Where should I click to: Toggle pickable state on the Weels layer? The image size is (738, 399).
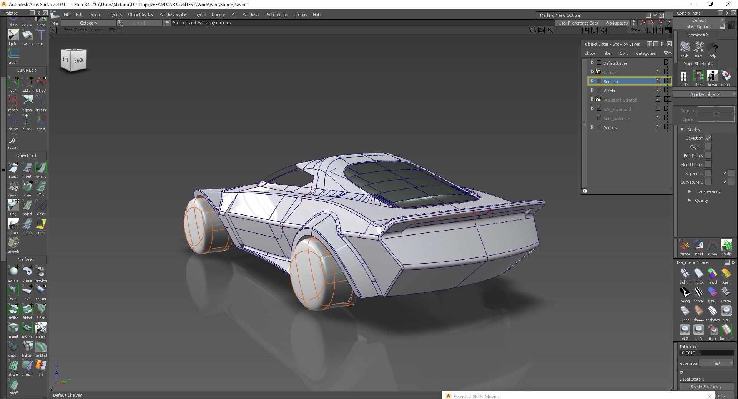click(x=658, y=90)
